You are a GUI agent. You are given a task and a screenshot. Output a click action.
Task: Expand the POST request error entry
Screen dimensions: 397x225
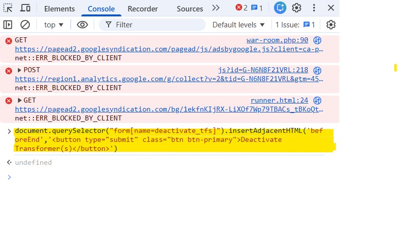[x=20, y=70]
